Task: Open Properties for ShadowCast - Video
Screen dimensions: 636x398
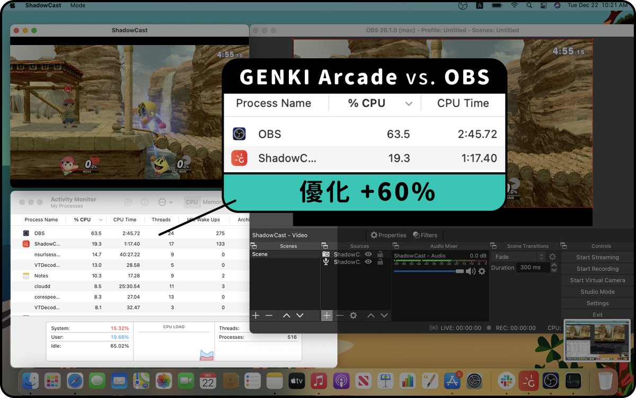Action: click(x=388, y=235)
